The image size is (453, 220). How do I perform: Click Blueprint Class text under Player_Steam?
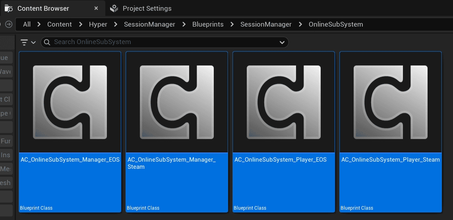(x=357, y=208)
